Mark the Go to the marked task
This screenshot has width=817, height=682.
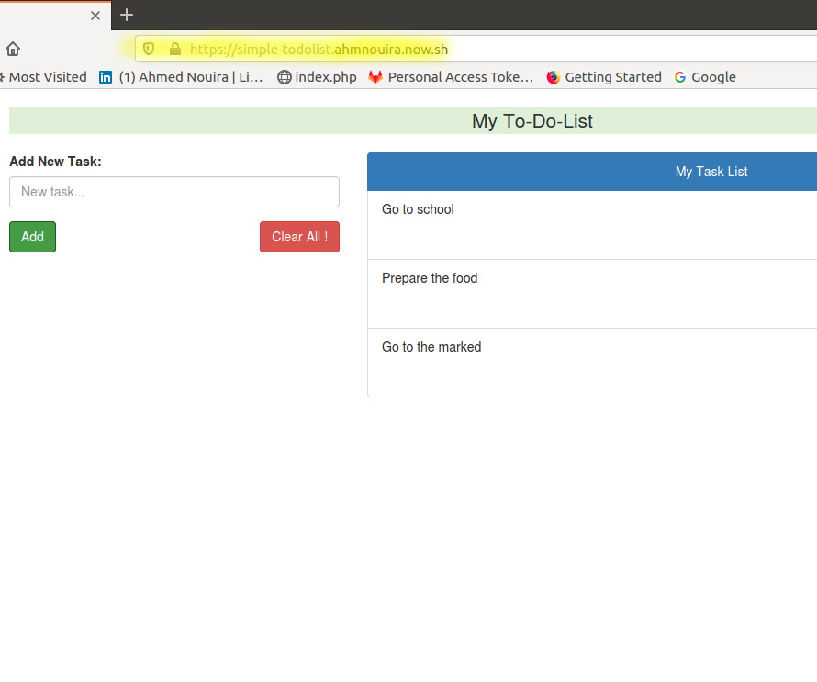pyautogui.click(x=592, y=362)
